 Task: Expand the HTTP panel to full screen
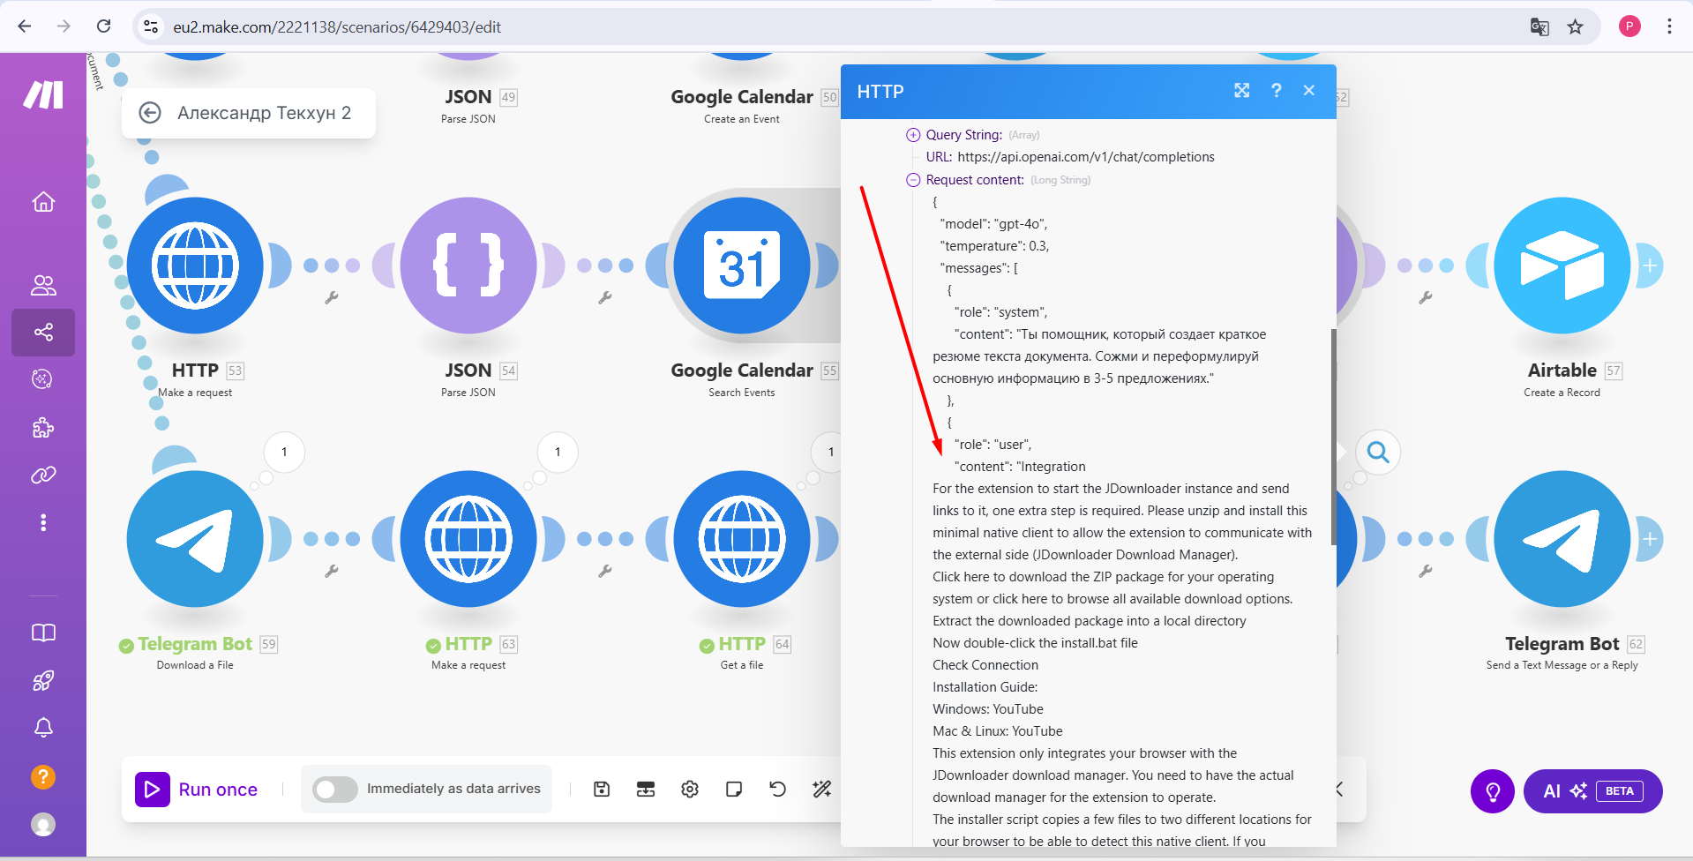click(1242, 91)
